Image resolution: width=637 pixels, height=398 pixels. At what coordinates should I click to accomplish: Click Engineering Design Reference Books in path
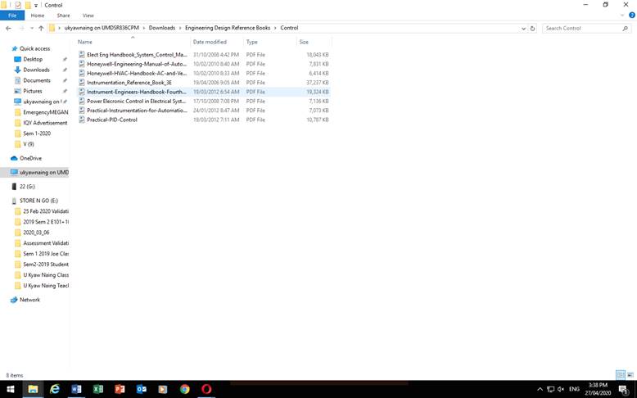click(x=228, y=28)
